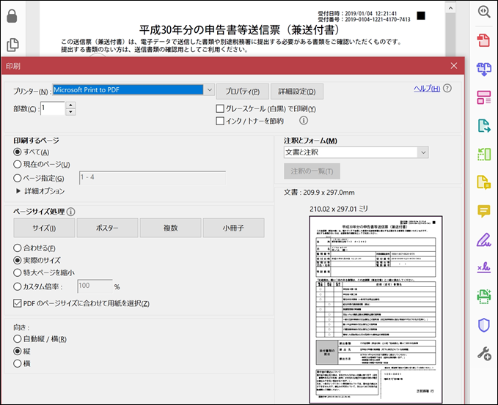This screenshot has height=405, width=498.
Task: Enable グレースケール (白黒) で印刷 checkbox
Action: [220, 109]
